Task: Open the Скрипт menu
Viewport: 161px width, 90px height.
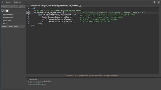Action: (9, 2)
